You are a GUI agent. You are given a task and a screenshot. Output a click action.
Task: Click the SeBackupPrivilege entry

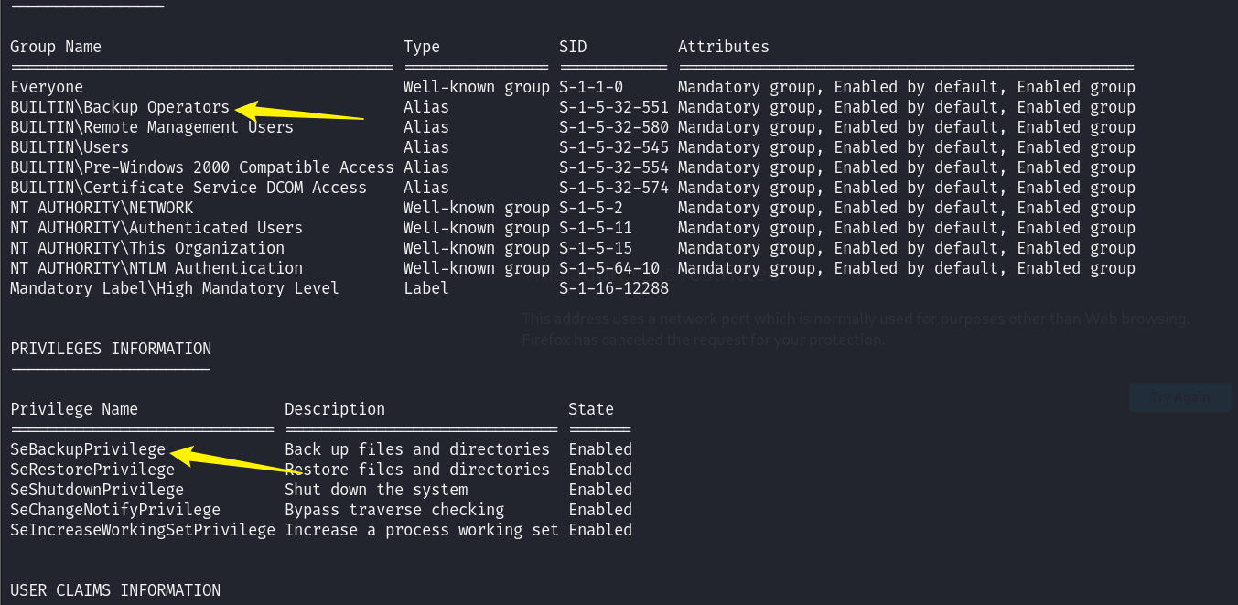88,449
